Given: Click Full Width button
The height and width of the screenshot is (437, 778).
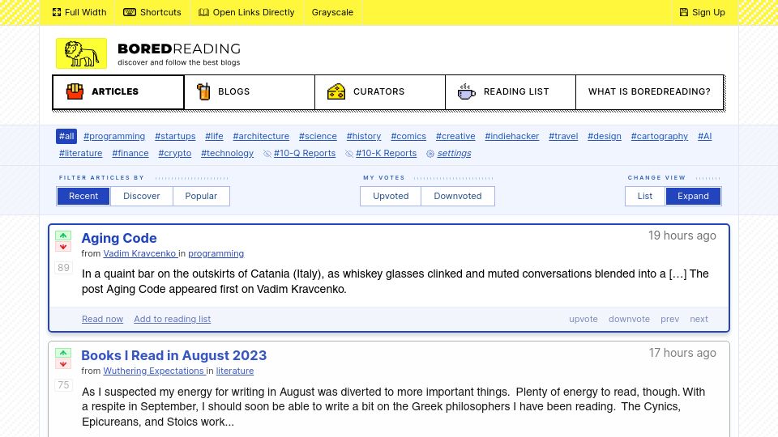Looking at the screenshot, I should [79, 12].
